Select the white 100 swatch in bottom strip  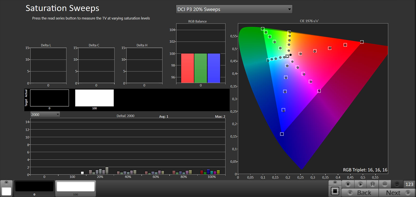click(75, 187)
